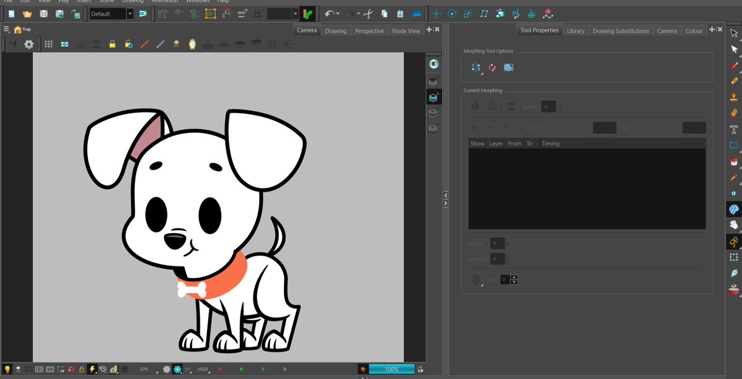Screen dimensions: 742x379
Task: Select the Select tool in right toolbar
Action: click(734, 33)
